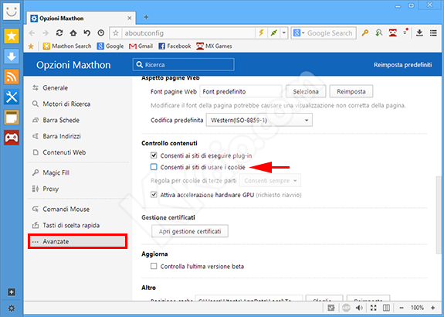
Task: Bookmark page with address bar star
Action: [x=116, y=33]
